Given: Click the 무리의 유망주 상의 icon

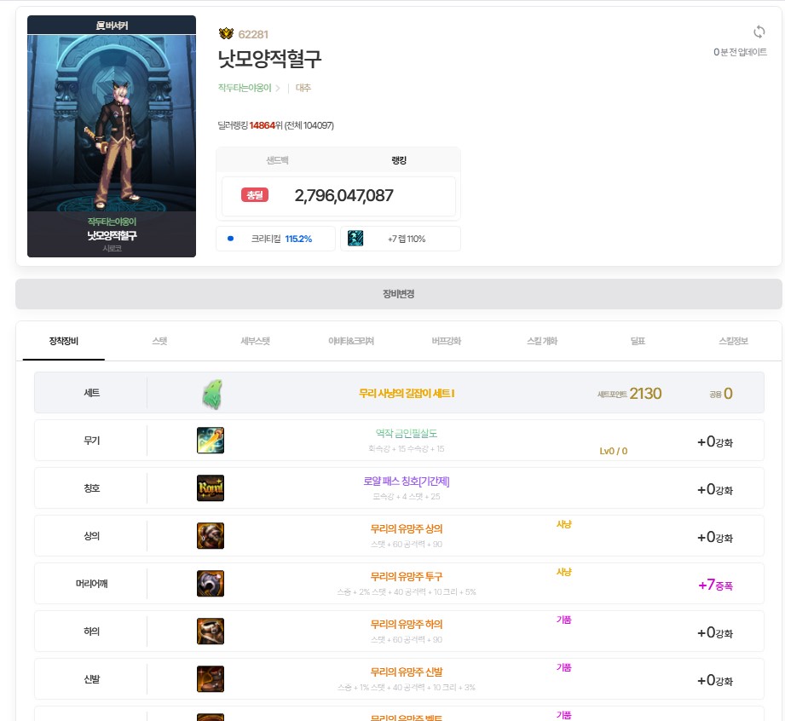Looking at the screenshot, I should pyautogui.click(x=211, y=536).
